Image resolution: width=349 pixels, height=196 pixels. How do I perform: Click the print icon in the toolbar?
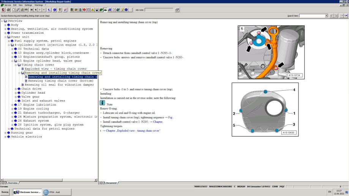click(8, 10)
